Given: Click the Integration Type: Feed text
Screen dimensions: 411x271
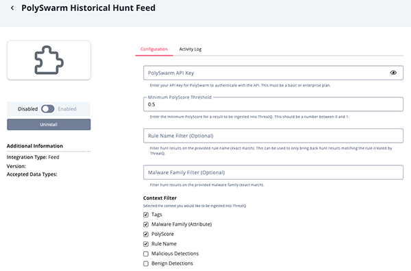Looking at the screenshot, I should 33,157.
